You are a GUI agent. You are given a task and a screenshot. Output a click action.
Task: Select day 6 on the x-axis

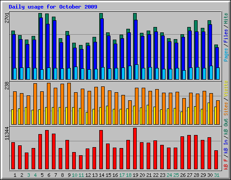(49, 175)
